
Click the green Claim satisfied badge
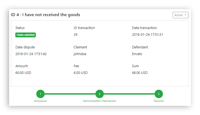[x=26, y=35]
